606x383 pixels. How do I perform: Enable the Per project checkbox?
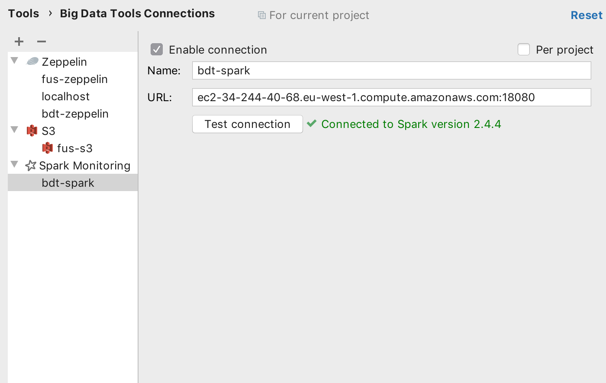[524, 49]
